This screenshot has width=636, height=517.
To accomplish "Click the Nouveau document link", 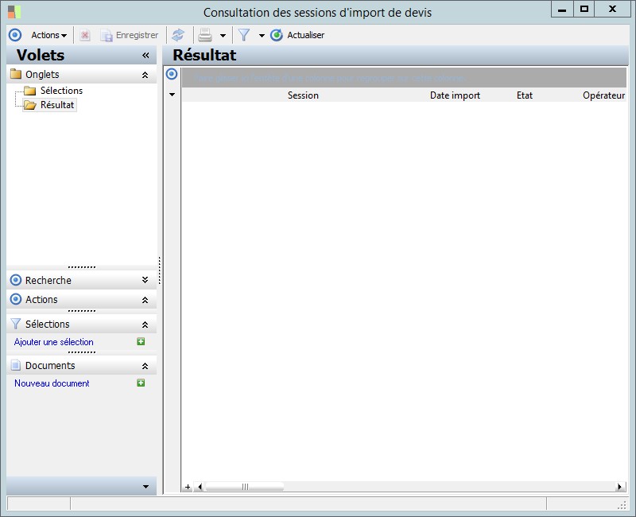I will tap(52, 383).
